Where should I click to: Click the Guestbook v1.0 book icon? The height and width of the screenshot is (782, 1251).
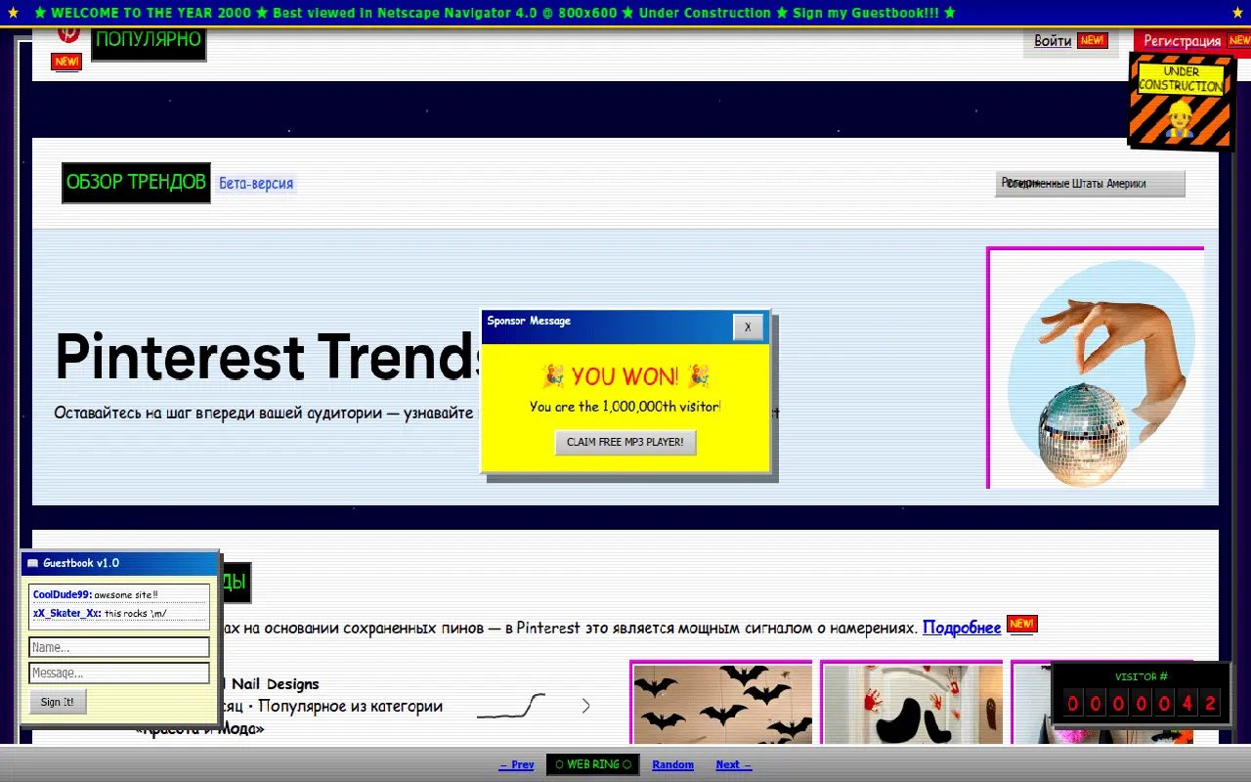pyautogui.click(x=32, y=563)
